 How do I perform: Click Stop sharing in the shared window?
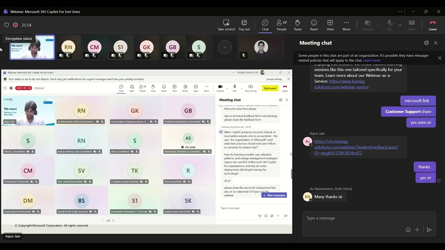point(250,88)
